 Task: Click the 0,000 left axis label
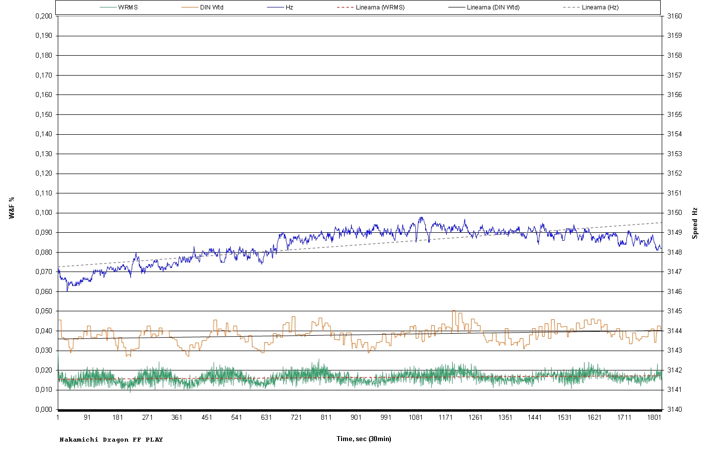(x=44, y=410)
